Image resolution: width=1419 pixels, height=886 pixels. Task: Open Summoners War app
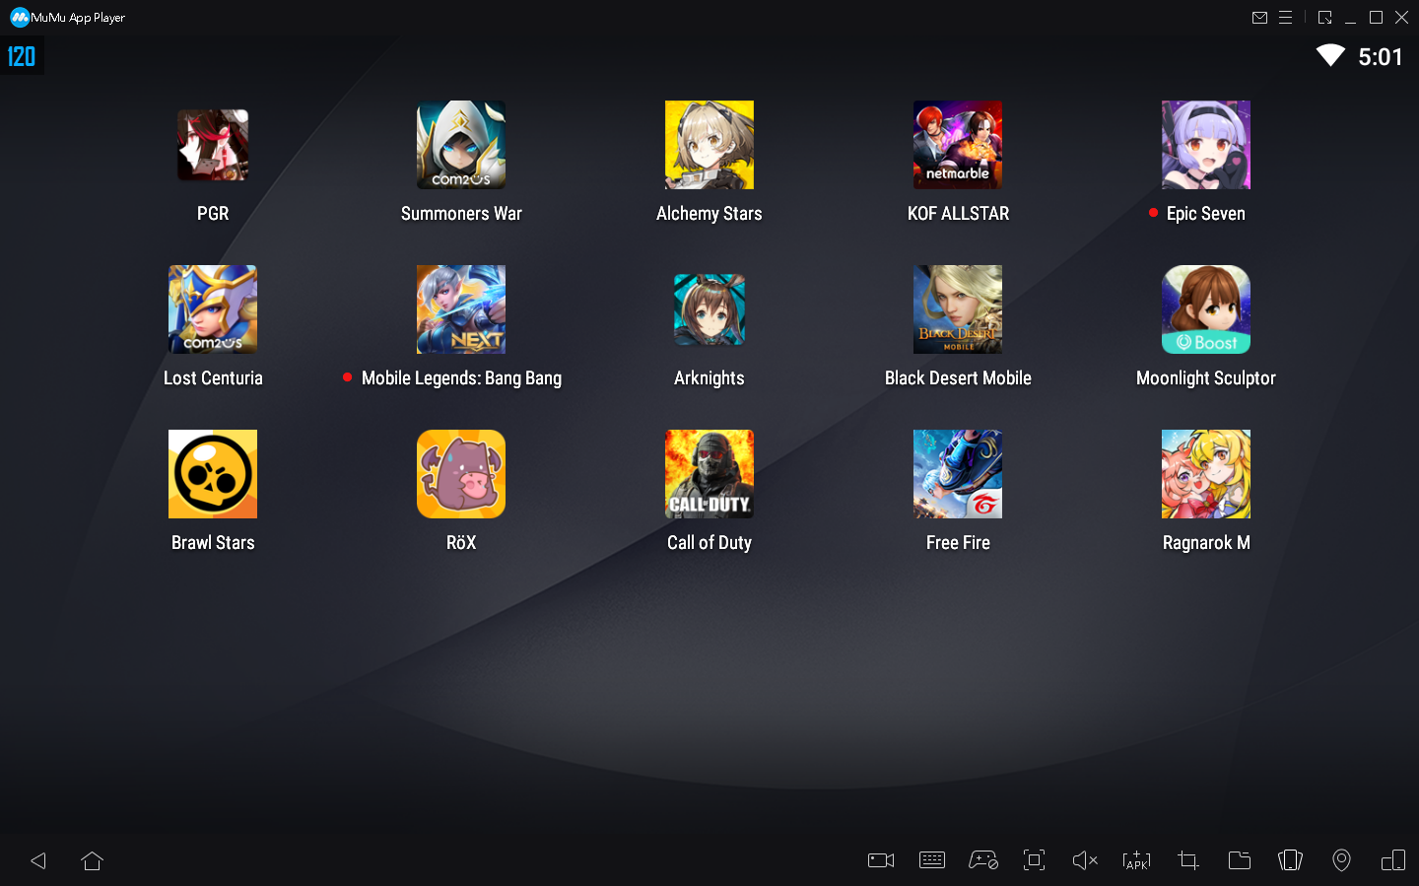point(461,145)
